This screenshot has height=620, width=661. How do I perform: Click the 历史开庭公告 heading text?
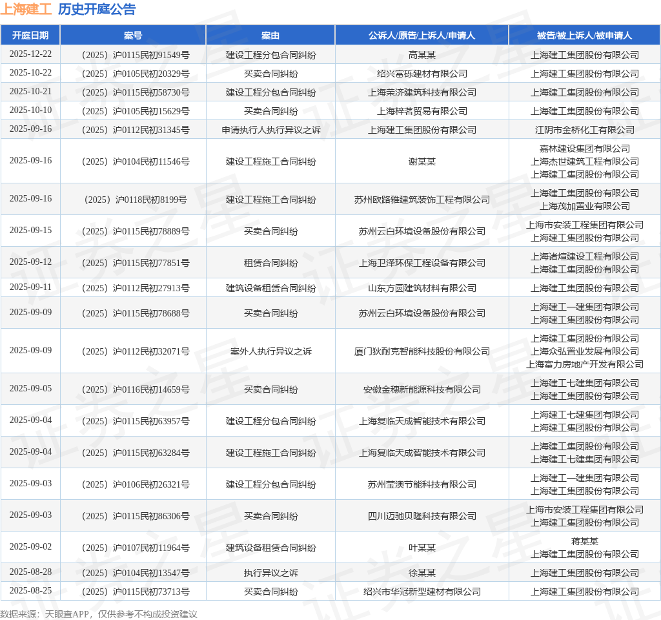(x=97, y=9)
